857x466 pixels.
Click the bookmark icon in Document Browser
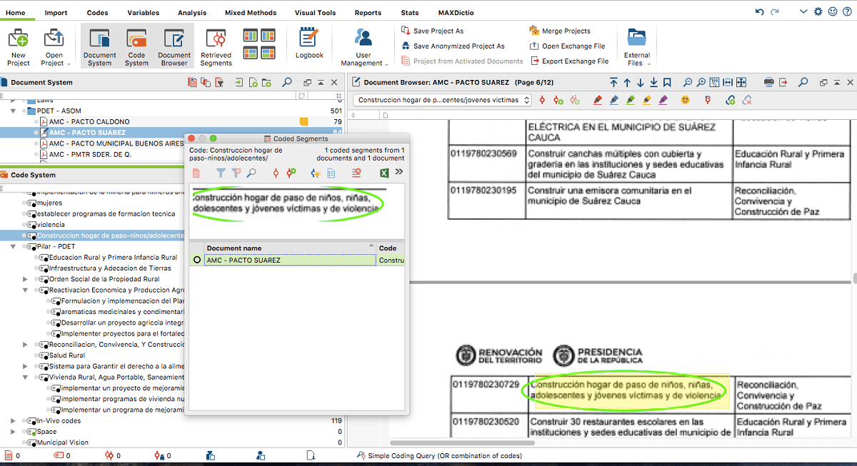click(667, 82)
